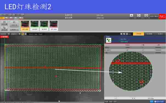Click the first small white icon above the result panel
Viewport: 166px width, 103px height.
122,34
